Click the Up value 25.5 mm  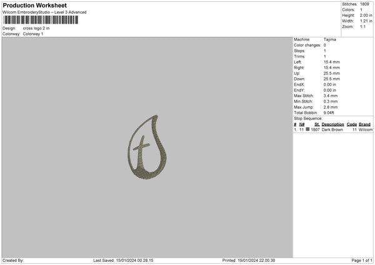(332, 73)
